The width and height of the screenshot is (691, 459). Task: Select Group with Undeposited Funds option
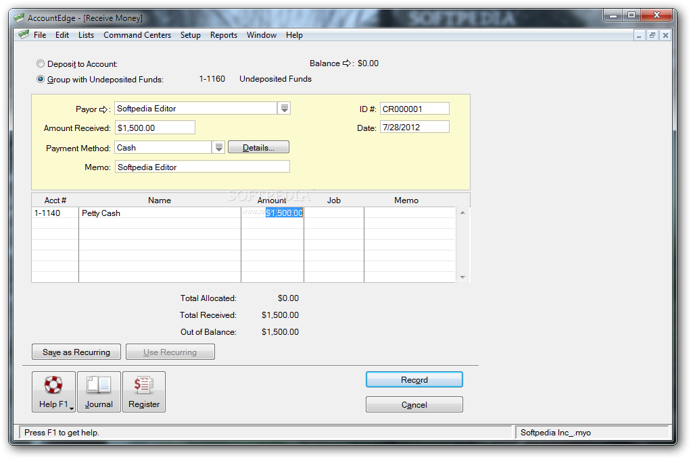point(41,79)
